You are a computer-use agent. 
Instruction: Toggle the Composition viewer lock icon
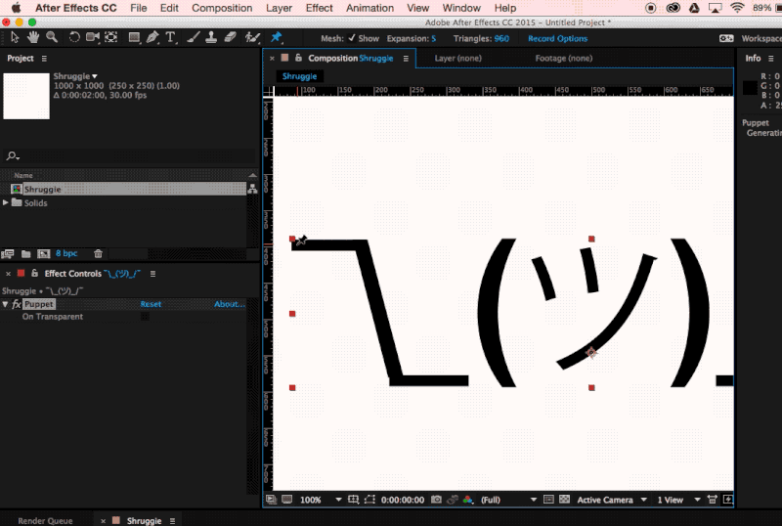298,58
